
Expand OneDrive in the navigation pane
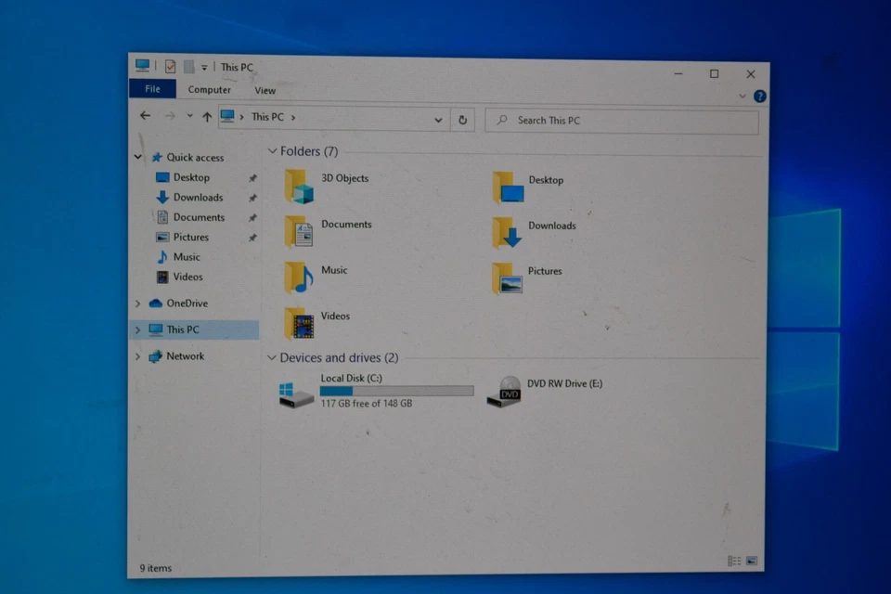click(x=137, y=303)
